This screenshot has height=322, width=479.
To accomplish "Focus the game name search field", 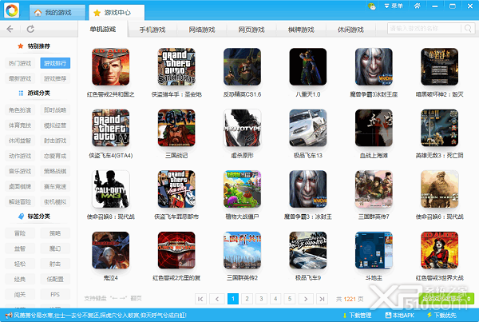I will tap(425, 29).
